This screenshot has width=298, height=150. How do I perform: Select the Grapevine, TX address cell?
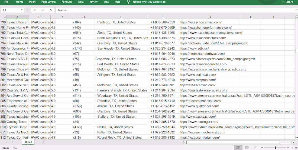click(121, 59)
